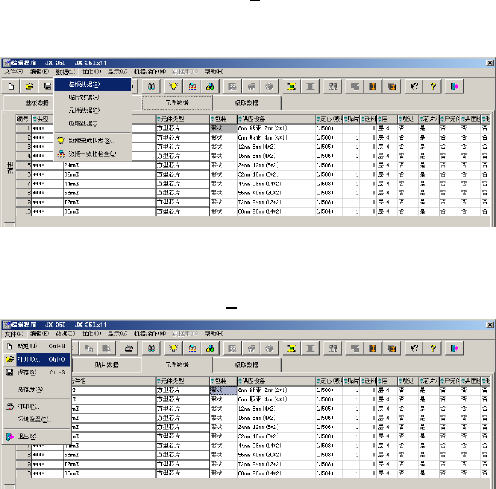Click the copy icon in the lower window toolbar
Screen dimensions: 496x489
[x=90, y=347]
